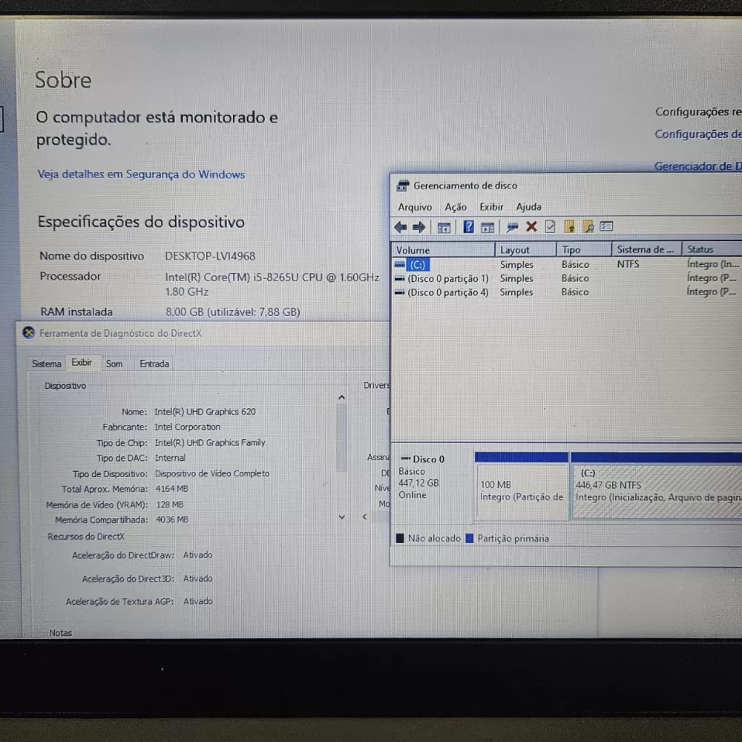This screenshot has height=742, width=742.
Task: Click the Disco 0 disk icon
Action: coord(405,458)
